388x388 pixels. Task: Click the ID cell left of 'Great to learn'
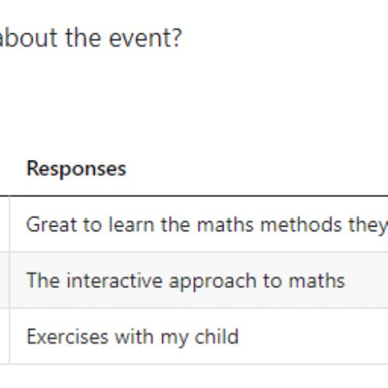[x=5, y=224]
